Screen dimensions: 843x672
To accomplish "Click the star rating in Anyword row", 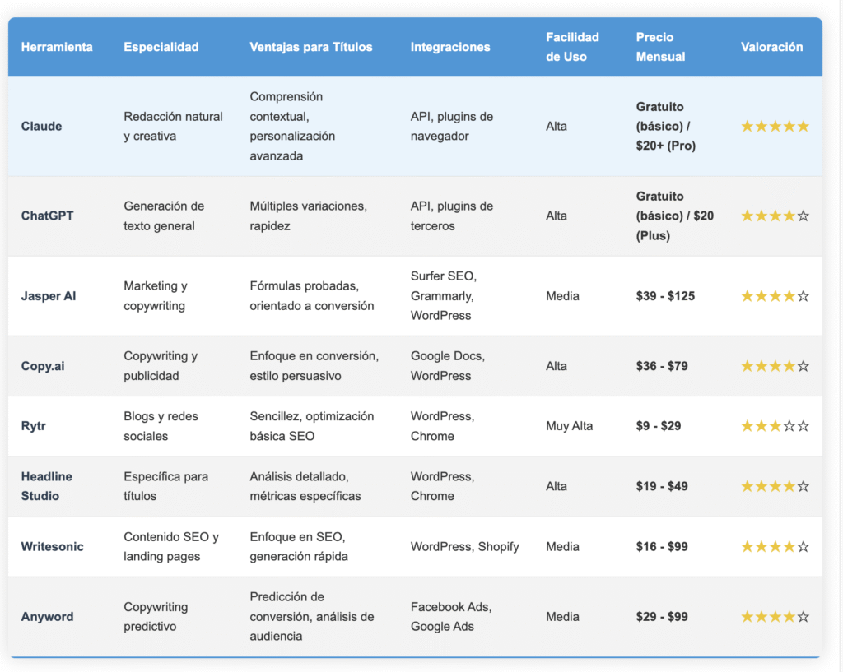I will click(x=775, y=617).
